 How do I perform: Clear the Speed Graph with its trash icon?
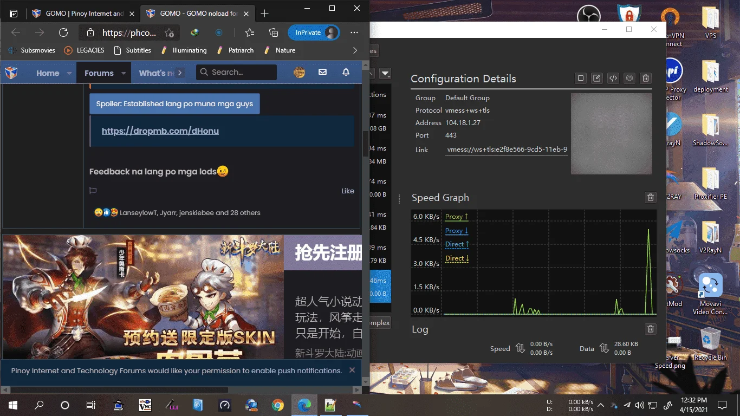(x=651, y=198)
